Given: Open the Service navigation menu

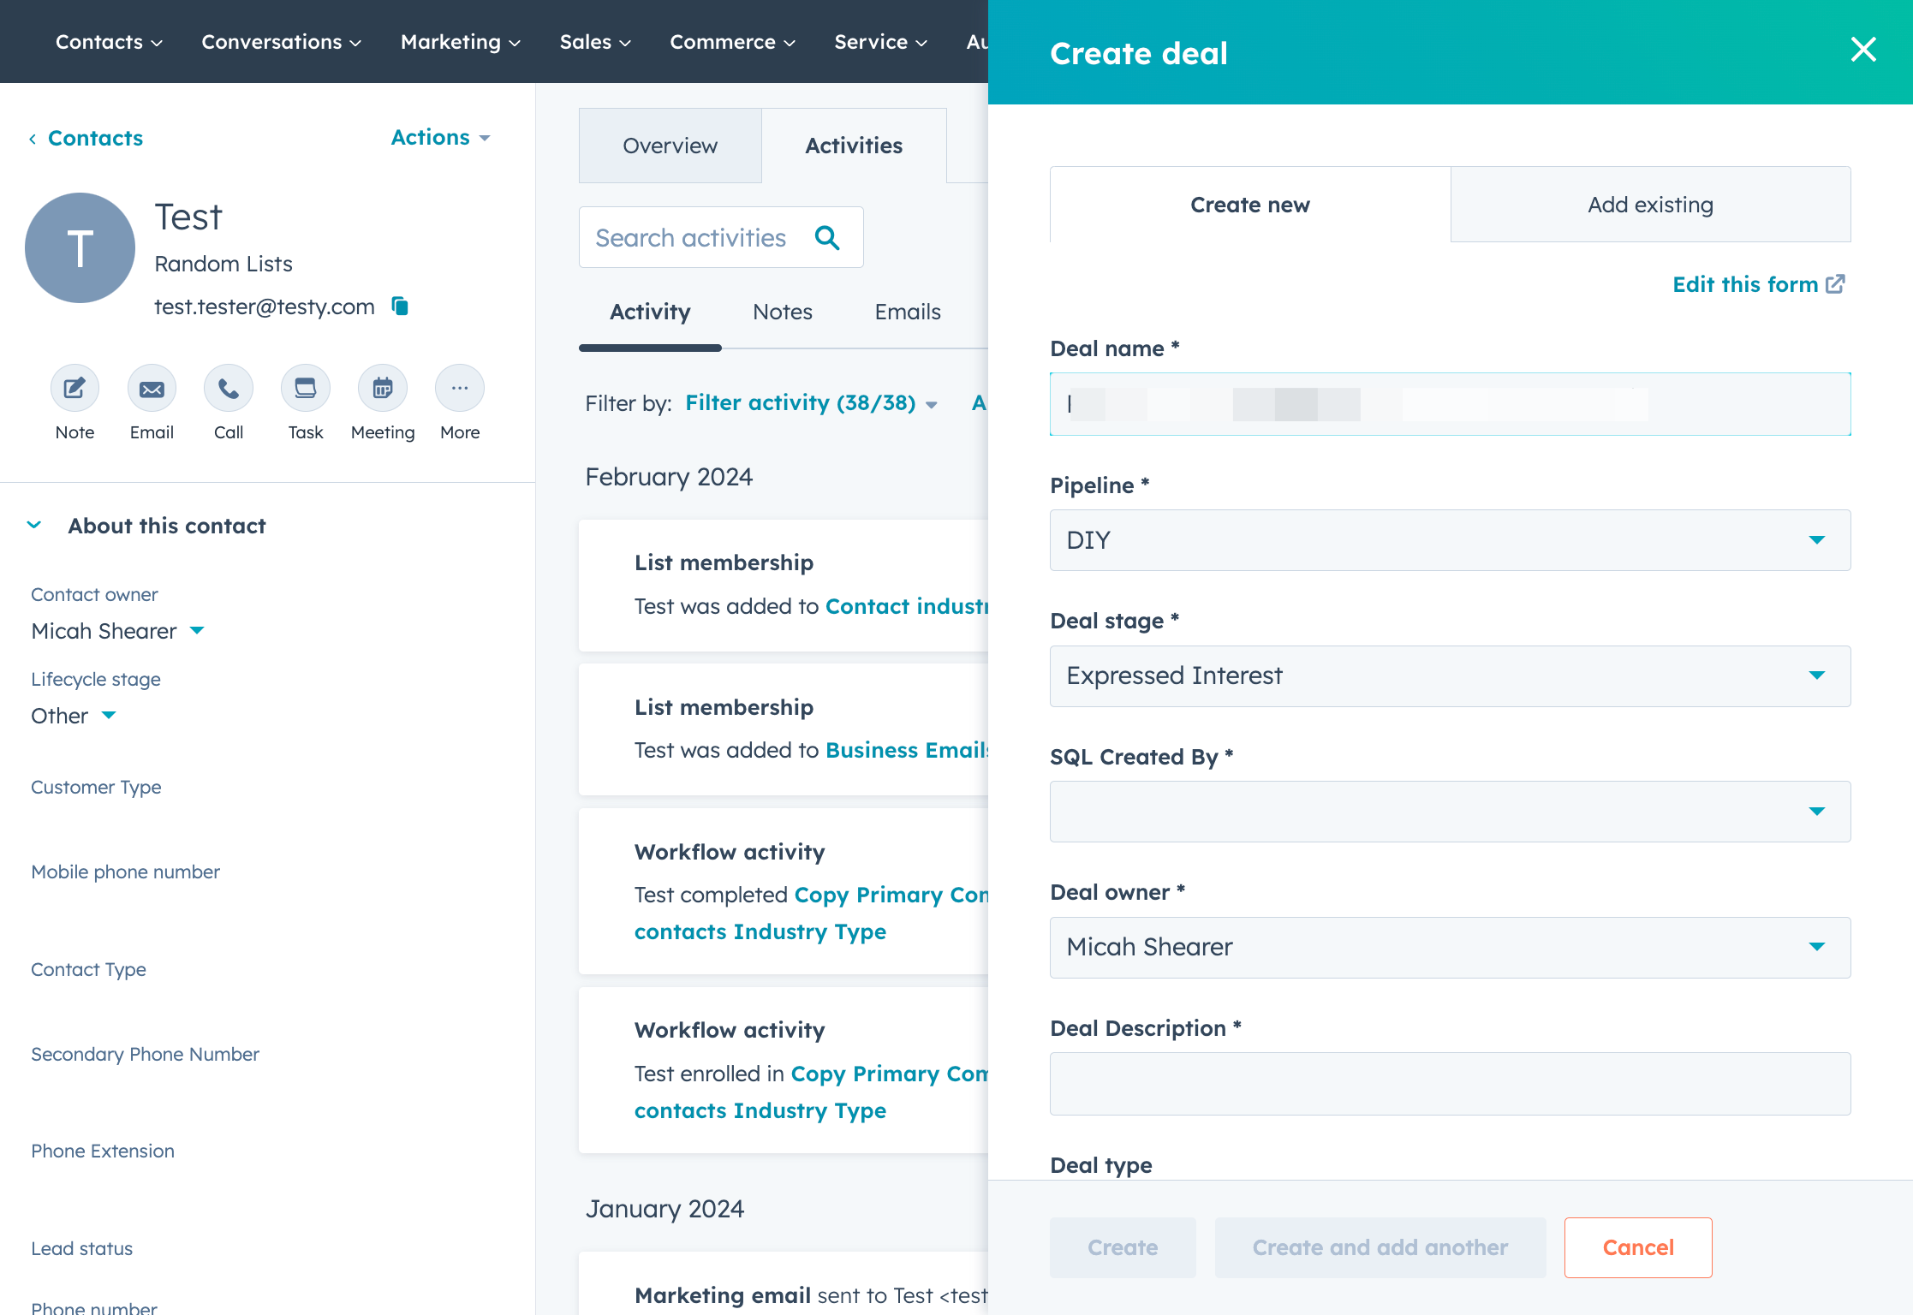Looking at the screenshot, I should point(881,42).
